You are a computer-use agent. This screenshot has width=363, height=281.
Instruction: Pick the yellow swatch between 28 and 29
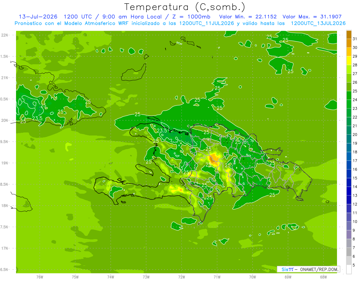pos(349,61)
